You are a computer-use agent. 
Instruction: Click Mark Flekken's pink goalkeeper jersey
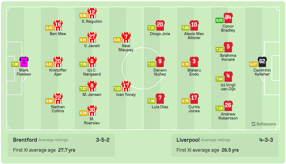24,62
